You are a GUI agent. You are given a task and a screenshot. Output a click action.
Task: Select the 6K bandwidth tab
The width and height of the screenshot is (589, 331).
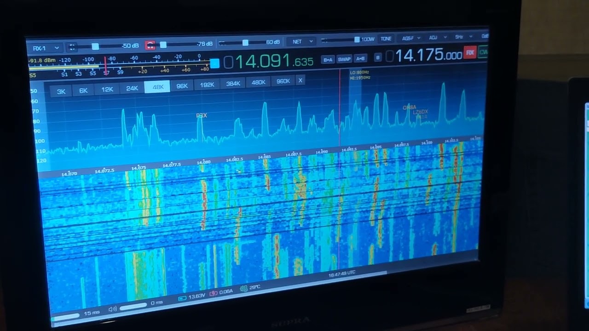click(83, 90)
